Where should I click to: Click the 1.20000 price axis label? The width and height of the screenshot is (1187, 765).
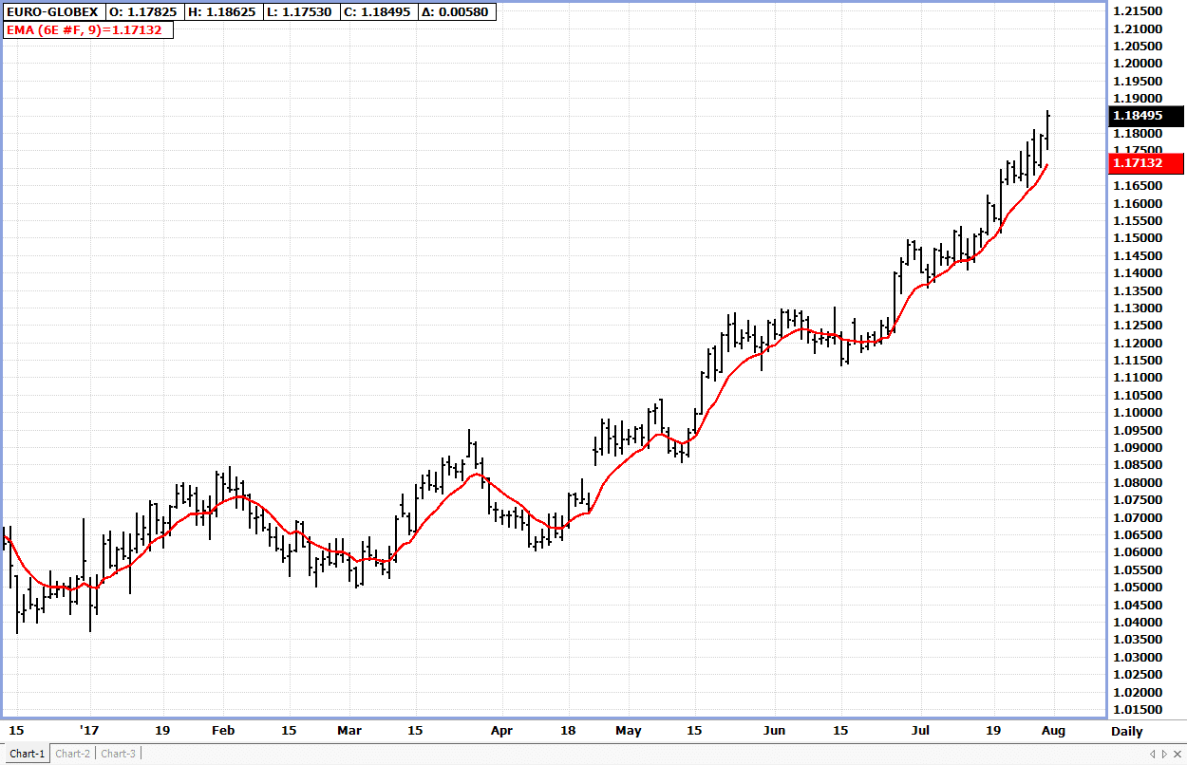(x=1138, y=64)
